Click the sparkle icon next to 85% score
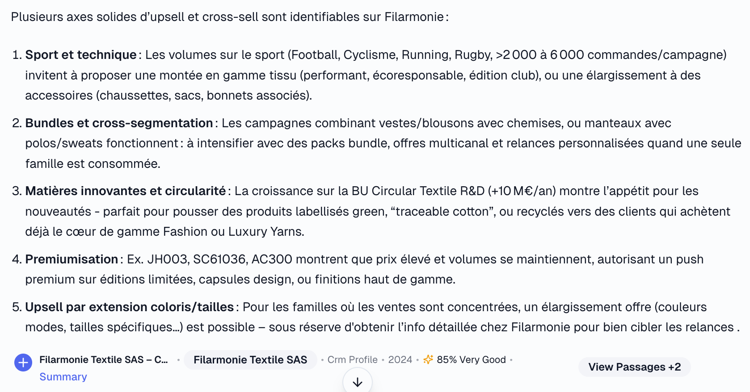The width and height of the screenshot is (750, 392). [428, 359]
